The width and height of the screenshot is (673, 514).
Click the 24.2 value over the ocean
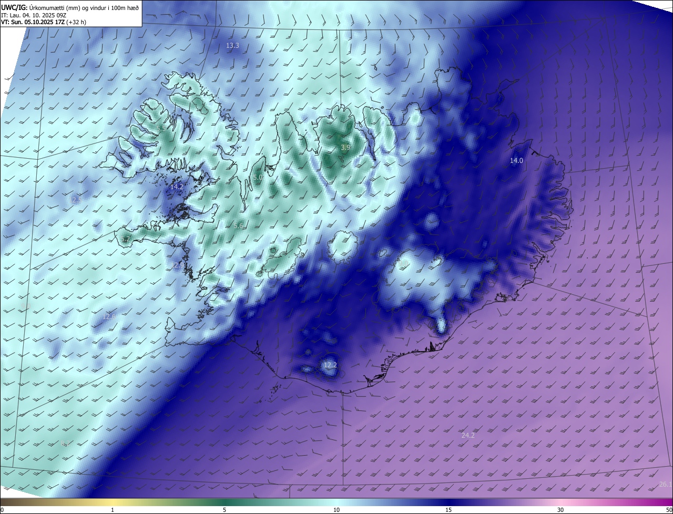point(468,436)
